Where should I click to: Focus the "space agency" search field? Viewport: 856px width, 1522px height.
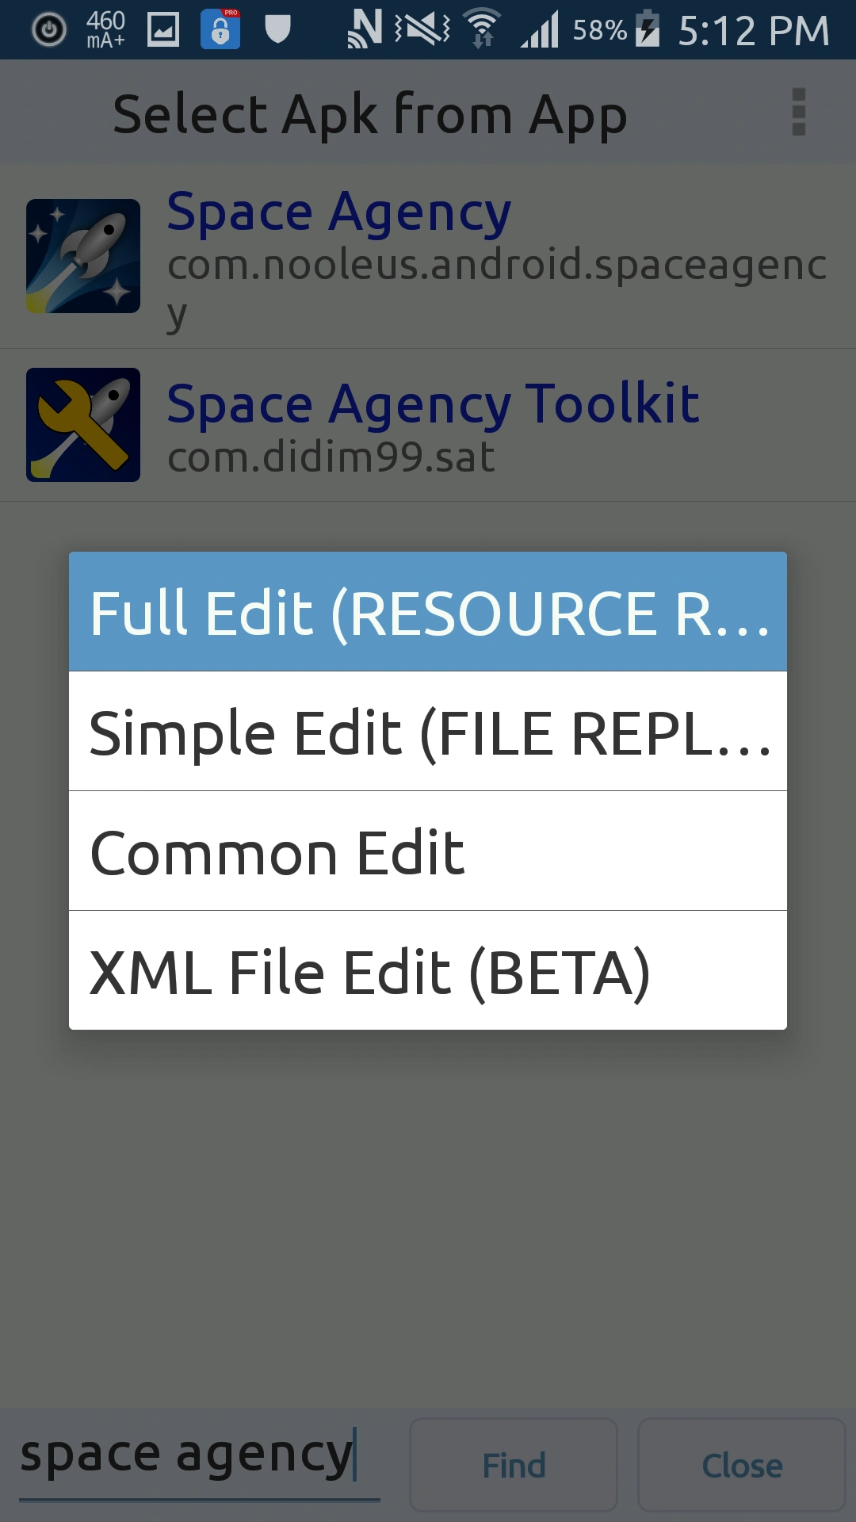tap(198, 1457)
